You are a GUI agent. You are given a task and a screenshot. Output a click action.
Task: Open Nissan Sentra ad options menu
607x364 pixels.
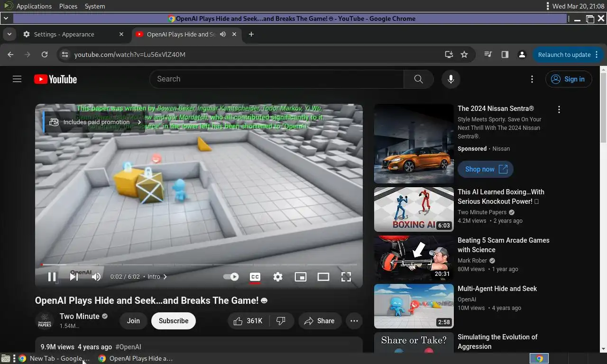coord(559,109)
